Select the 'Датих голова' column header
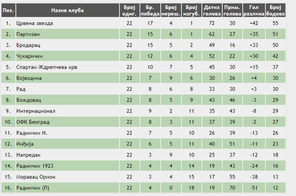 [212, 10]
